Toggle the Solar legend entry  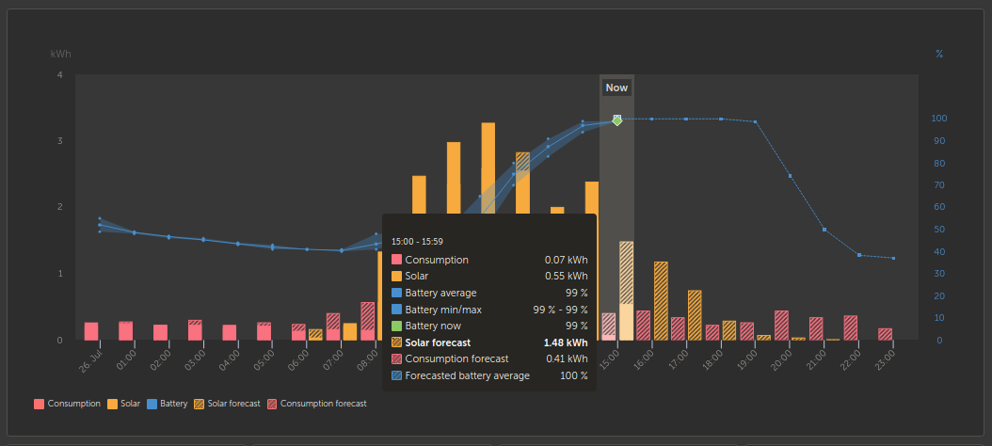123,404
